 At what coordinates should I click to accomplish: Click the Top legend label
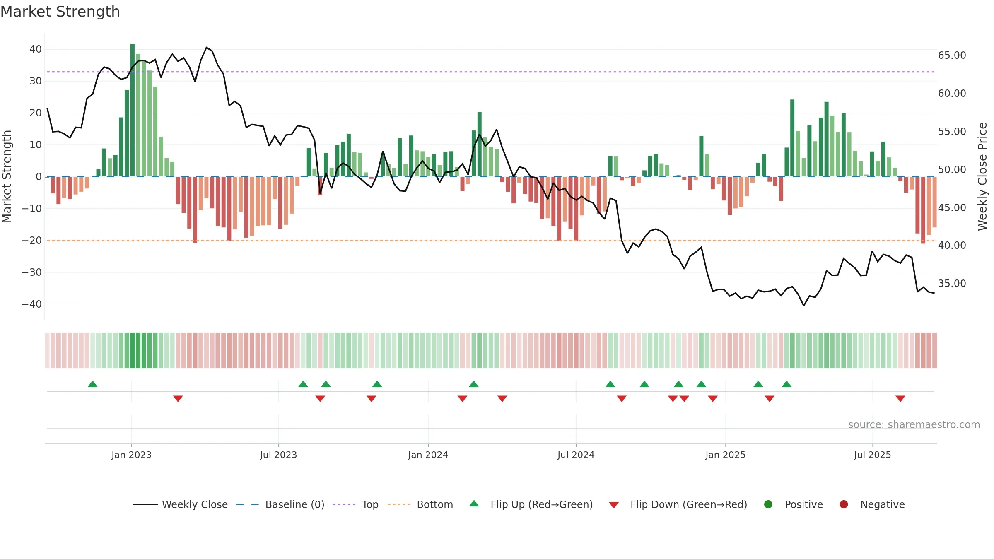click(370, 504)
